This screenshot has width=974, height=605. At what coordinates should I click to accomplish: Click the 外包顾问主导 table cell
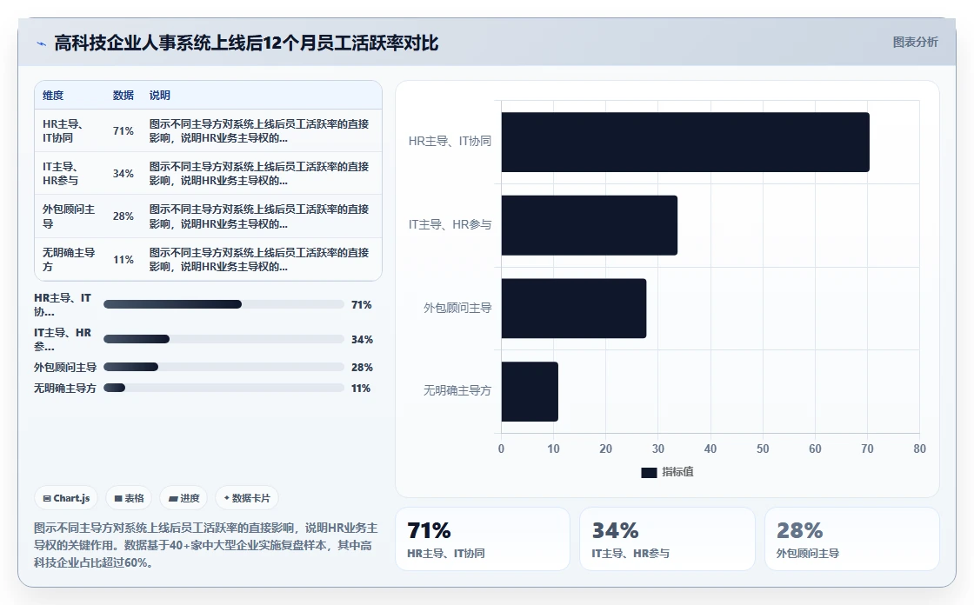pyautogui.click(x=69, y=216)
